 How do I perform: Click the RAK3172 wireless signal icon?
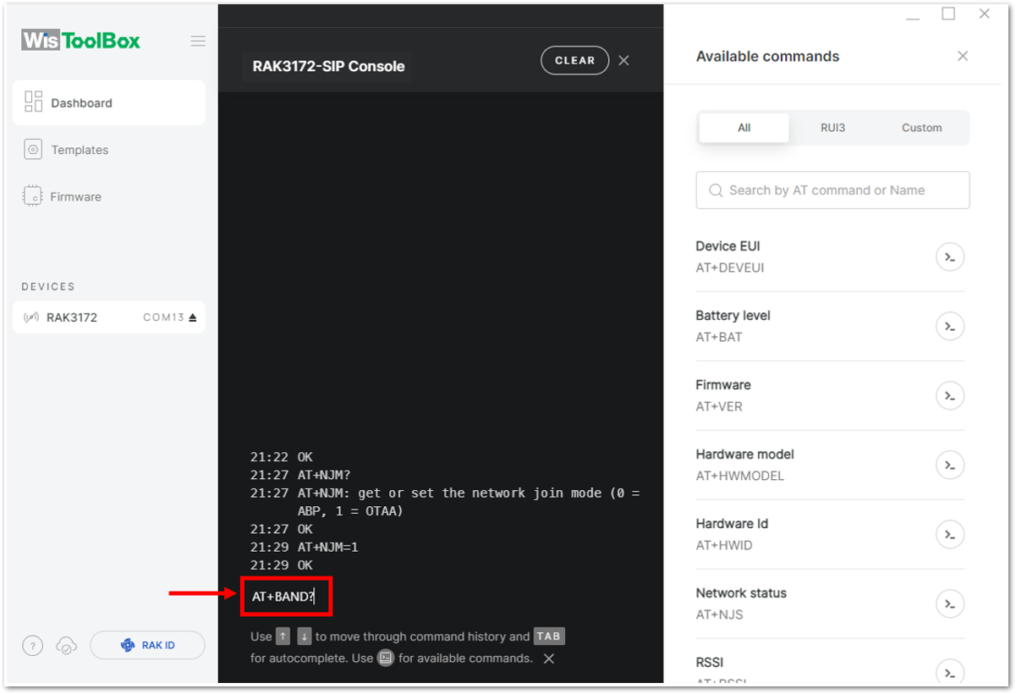point(32,317)
